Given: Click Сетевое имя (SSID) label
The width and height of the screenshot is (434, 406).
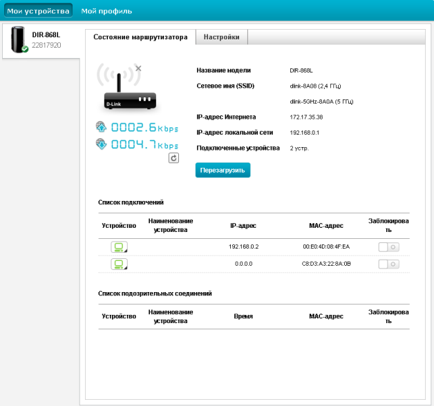Looking at the screenshot, I should 225,86.
